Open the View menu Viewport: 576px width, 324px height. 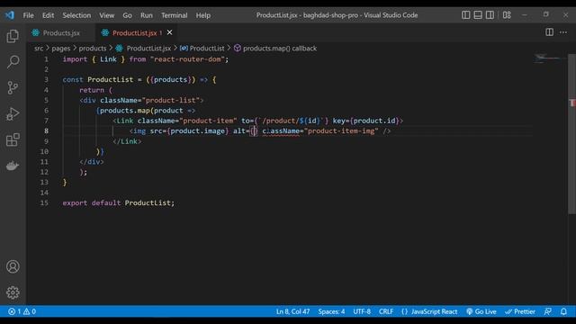pos(106,15)
